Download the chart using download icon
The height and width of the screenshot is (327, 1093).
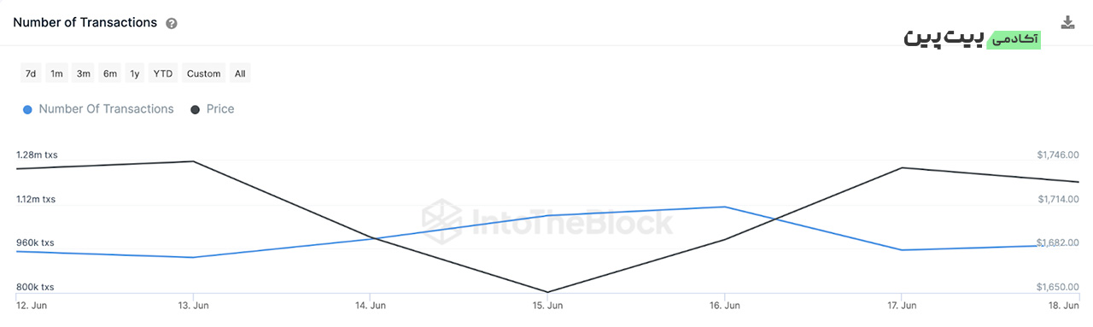pos(1067,23)
